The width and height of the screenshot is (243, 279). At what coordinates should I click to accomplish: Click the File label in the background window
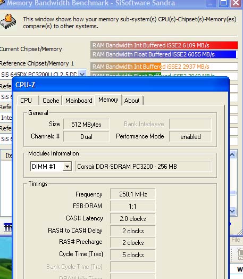click(x=236, y=240)
